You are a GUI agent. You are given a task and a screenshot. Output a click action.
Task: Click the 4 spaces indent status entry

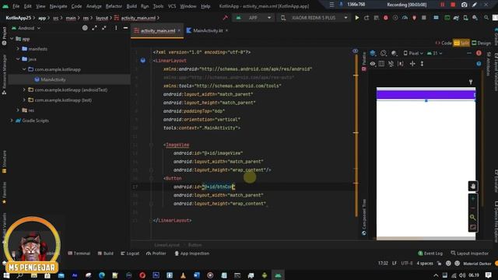(425, 263)
